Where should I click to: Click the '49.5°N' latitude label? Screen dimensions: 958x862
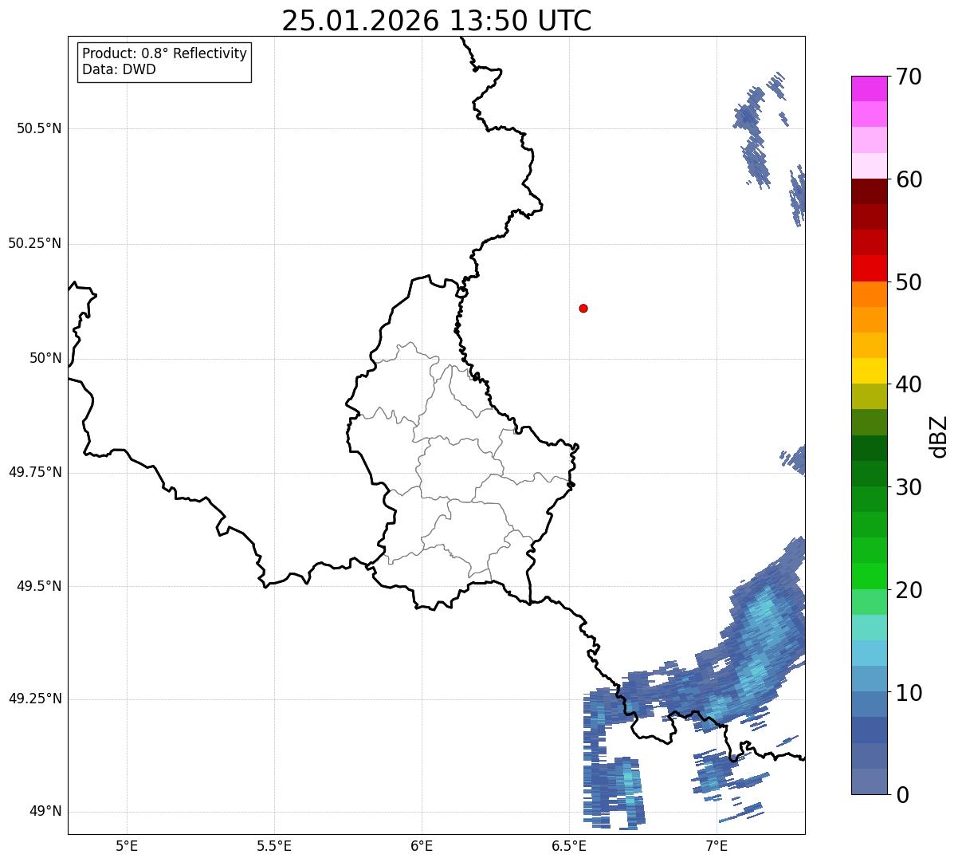(x=39, y=586)
